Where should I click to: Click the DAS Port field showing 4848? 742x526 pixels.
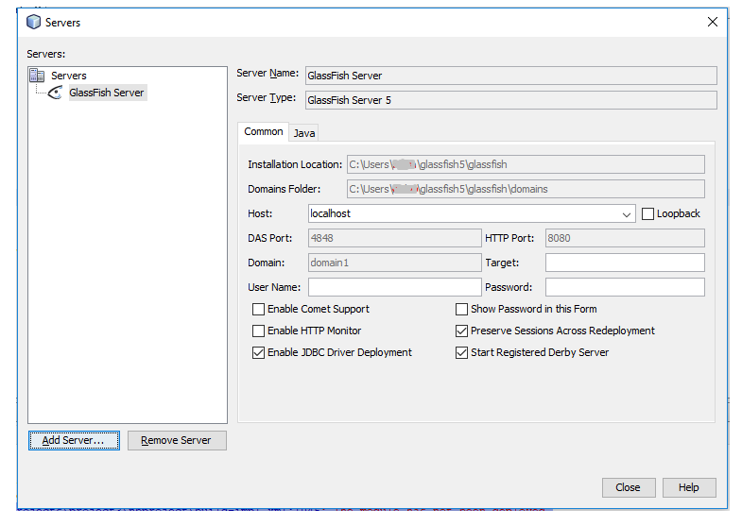tap(395, 238)
